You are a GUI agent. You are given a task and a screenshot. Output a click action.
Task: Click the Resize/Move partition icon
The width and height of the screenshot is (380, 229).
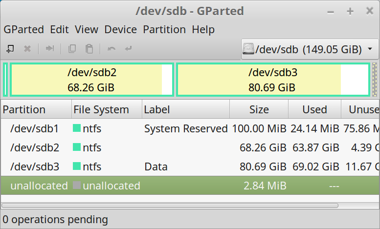(x=49, y=49)
